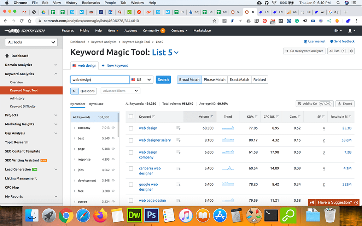Click the Chrome three-dot menu icon
Screen dimensions: 362x226
coord(356,21)
